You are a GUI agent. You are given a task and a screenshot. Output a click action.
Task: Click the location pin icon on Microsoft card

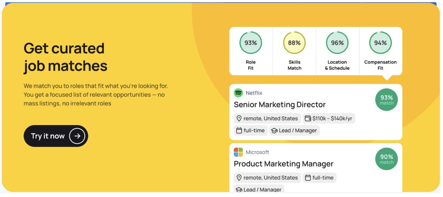click(x=239, y=178)
